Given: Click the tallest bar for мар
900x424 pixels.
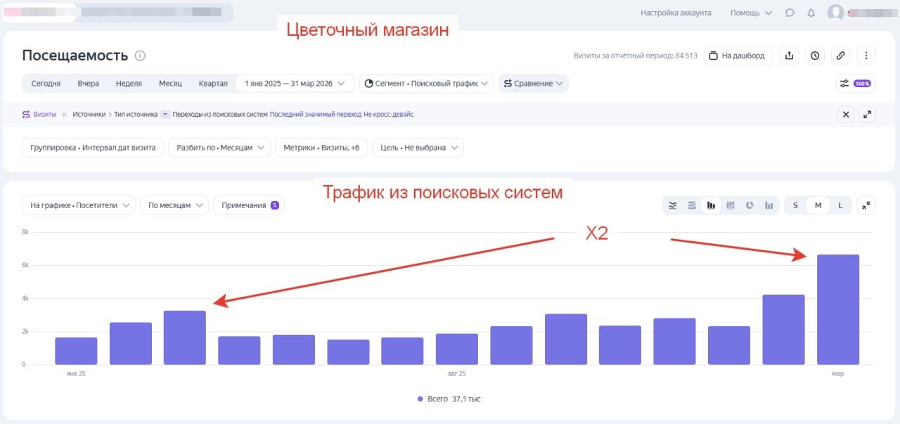Looking at the screenshot, I should click(838, 309).
